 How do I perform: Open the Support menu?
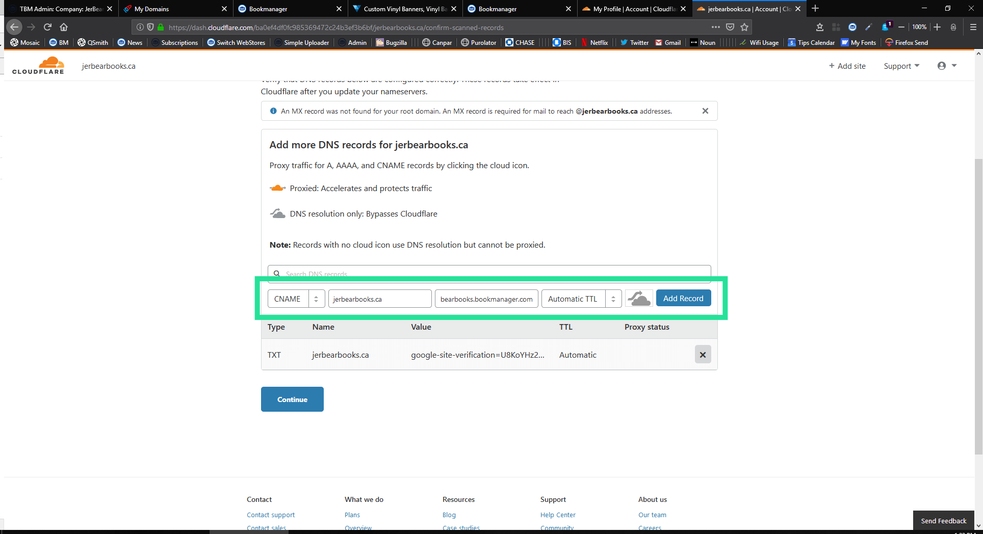(901, 66)
